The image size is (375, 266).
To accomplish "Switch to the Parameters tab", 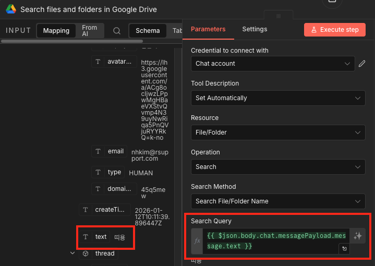I will tap(208, 29).
